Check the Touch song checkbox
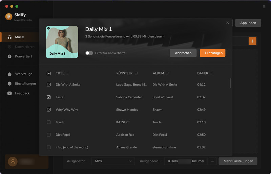Screen dimensions: 271x174 49,122
